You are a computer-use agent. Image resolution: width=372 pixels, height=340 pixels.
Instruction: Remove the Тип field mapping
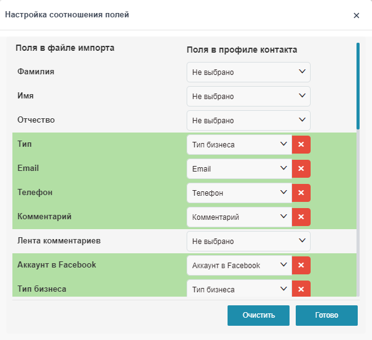pos(301,144)
